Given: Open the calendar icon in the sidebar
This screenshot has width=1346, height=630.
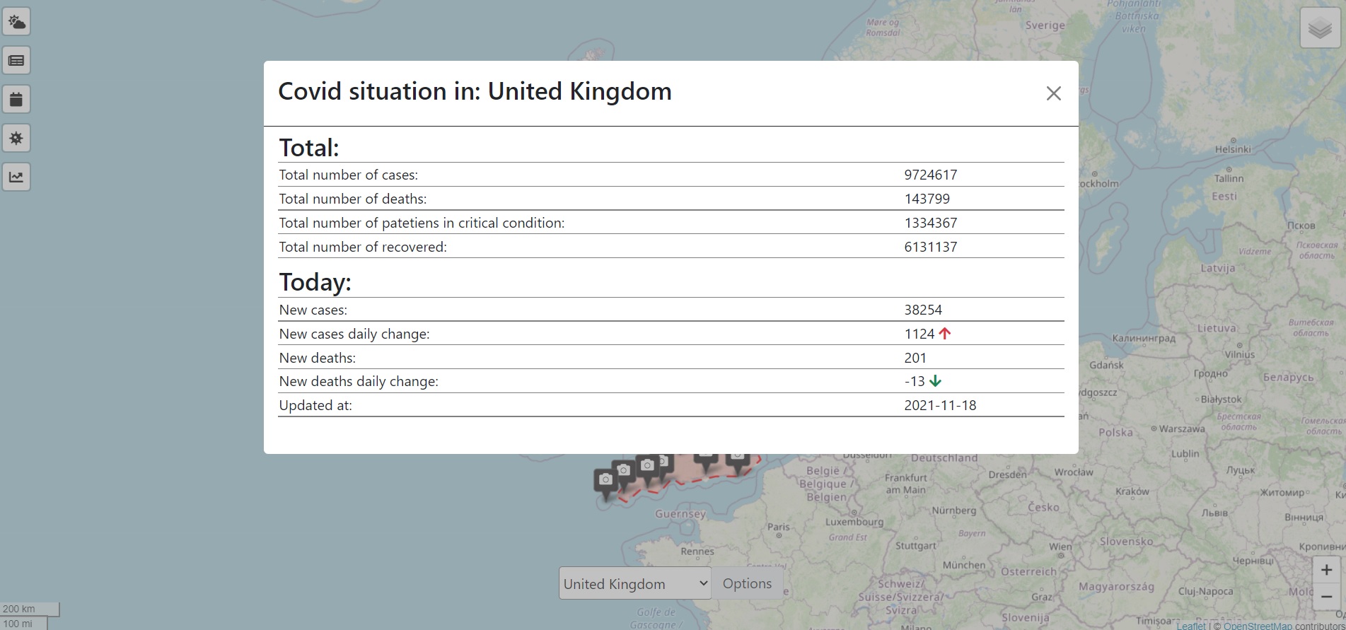Looking at the screenshot, I should tap(16, 99).
